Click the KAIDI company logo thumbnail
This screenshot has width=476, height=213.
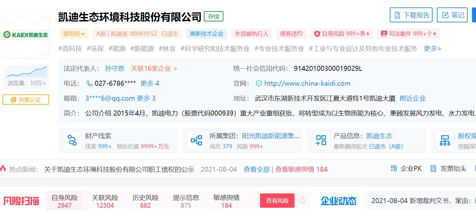[26, 35]
